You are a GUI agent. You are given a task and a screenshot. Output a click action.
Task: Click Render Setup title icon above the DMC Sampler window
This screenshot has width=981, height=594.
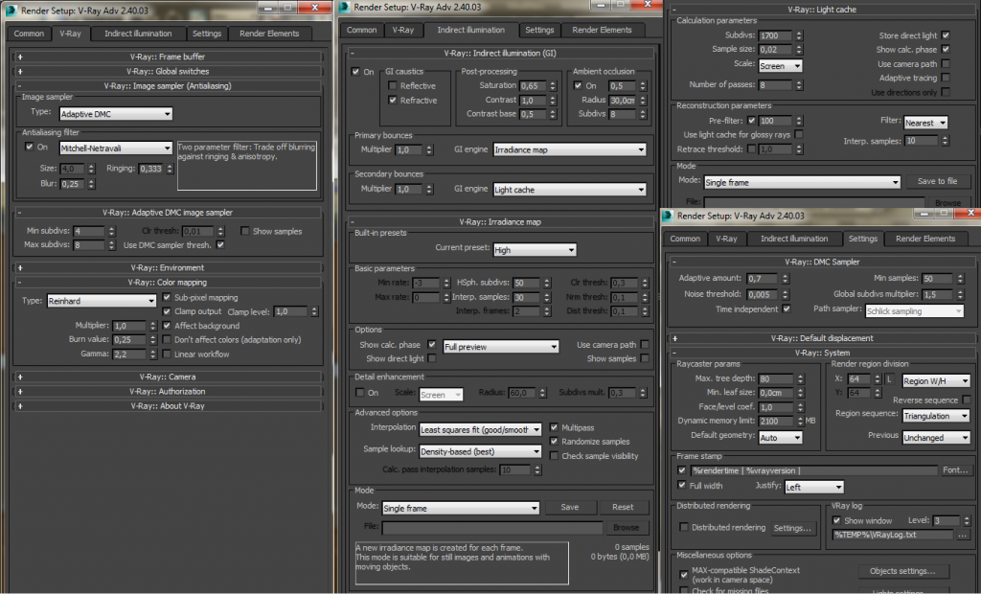point(668,216)
